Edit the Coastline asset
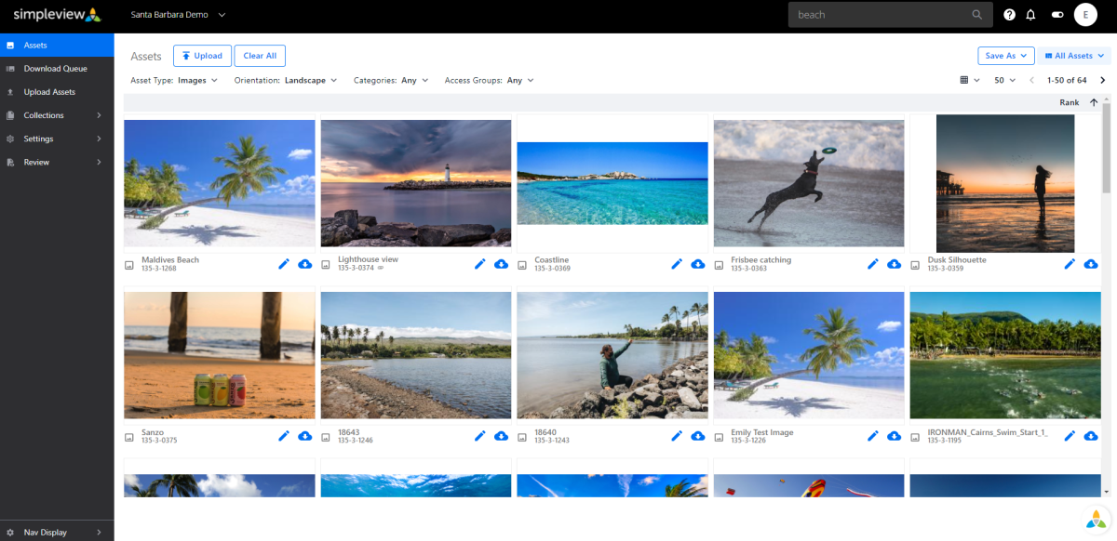1117x541 pixels. (x=677, y=264)
